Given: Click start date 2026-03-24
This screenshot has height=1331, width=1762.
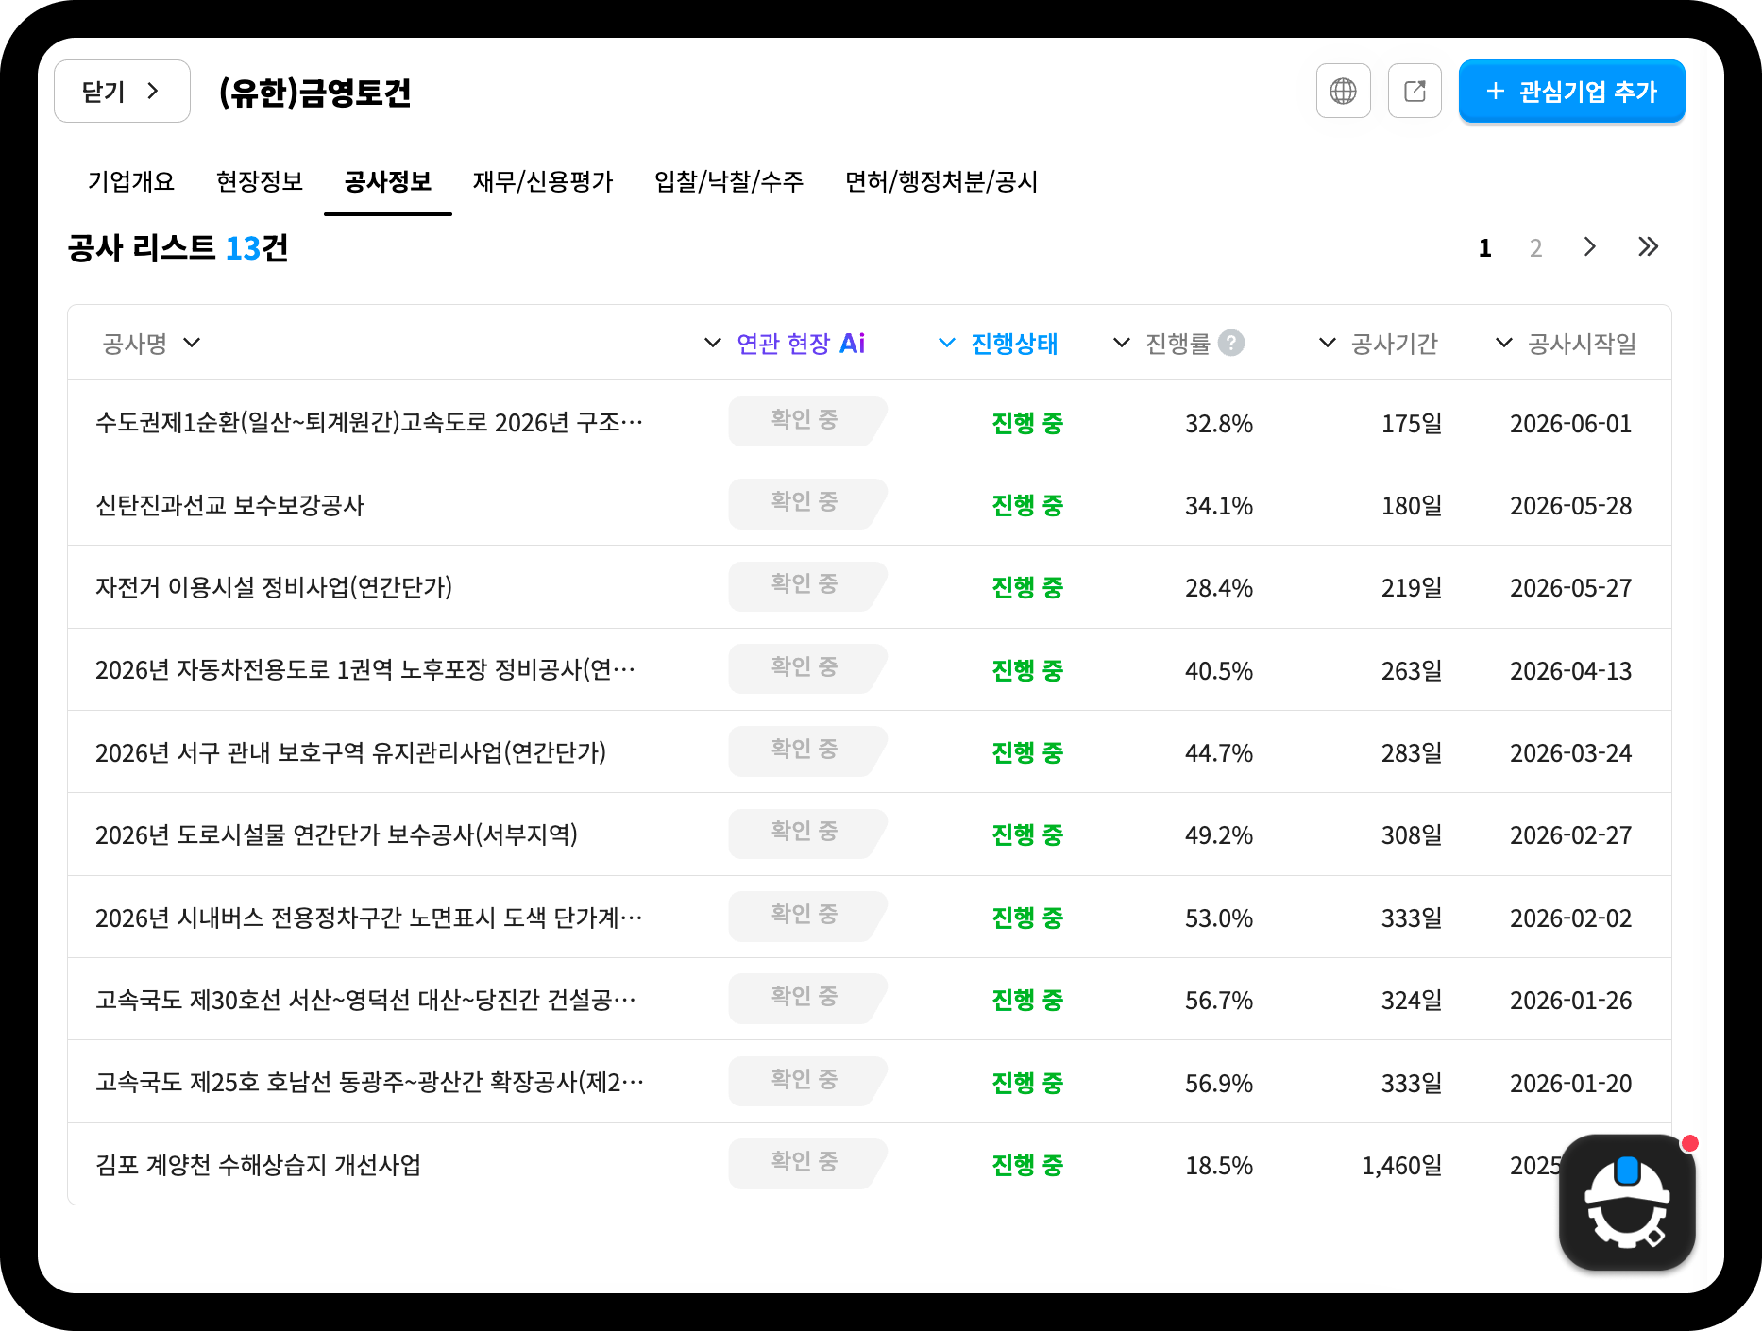Looking at the screenshot, I should coord(1570,753).
